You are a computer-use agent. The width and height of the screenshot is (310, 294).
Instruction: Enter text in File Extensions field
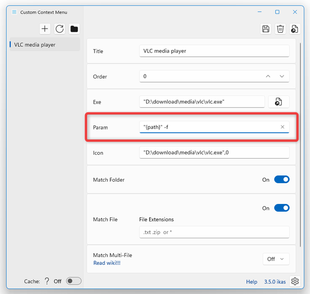coord(214,232)
